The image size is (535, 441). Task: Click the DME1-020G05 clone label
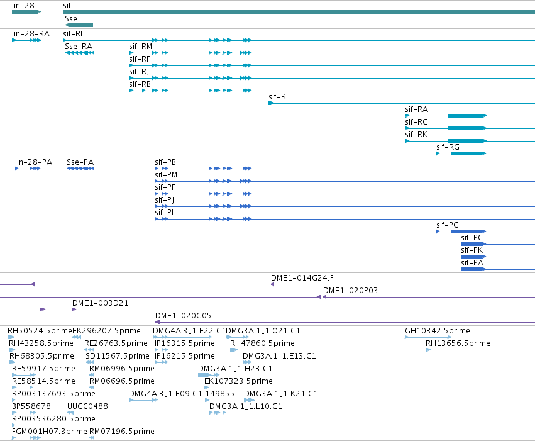(183, 316)
